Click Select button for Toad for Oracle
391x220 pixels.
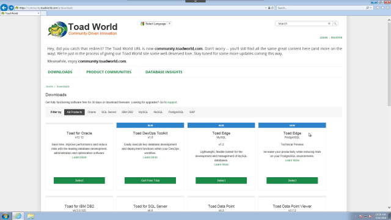[79, 180]
